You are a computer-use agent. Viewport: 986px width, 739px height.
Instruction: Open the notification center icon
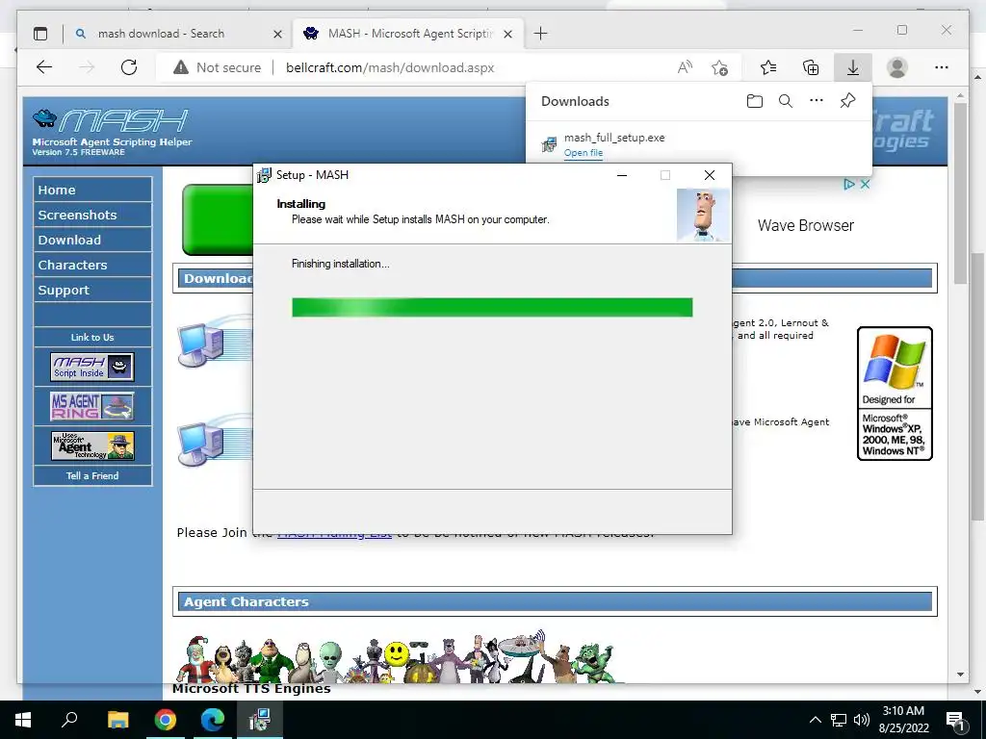(956, 720)
